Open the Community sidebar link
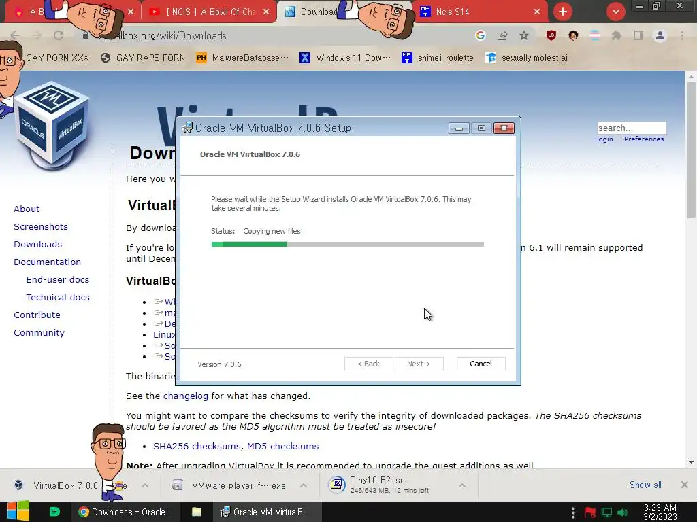The width and height of the screenshot is (697, 522). 39,332
